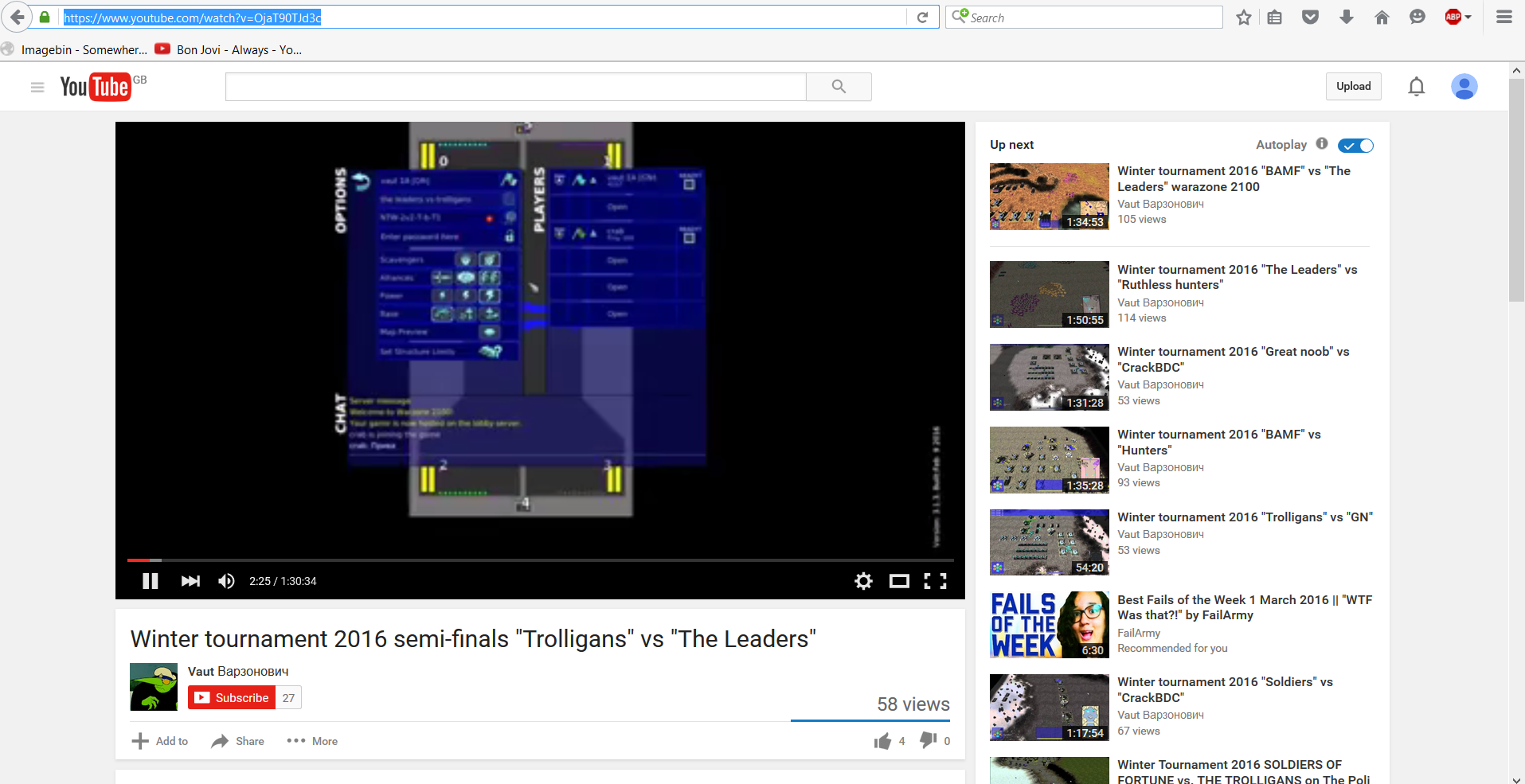The width and height of the screenshot is (1525, 784).
Task: Enter full screen mode
Action: tap(936, 581)
